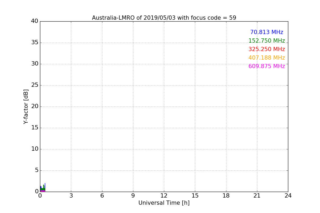Click the x-axis tick label '6'
The width and height of the screenshot is (320, 213).
[x=102, y=196]
